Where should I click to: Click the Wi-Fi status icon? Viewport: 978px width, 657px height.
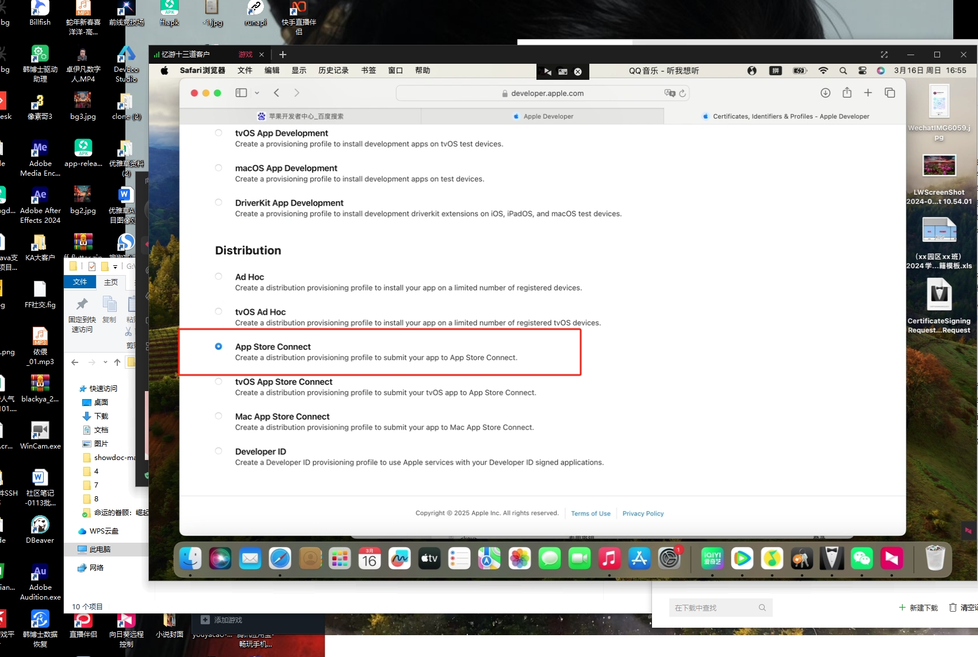click(823, 71)
